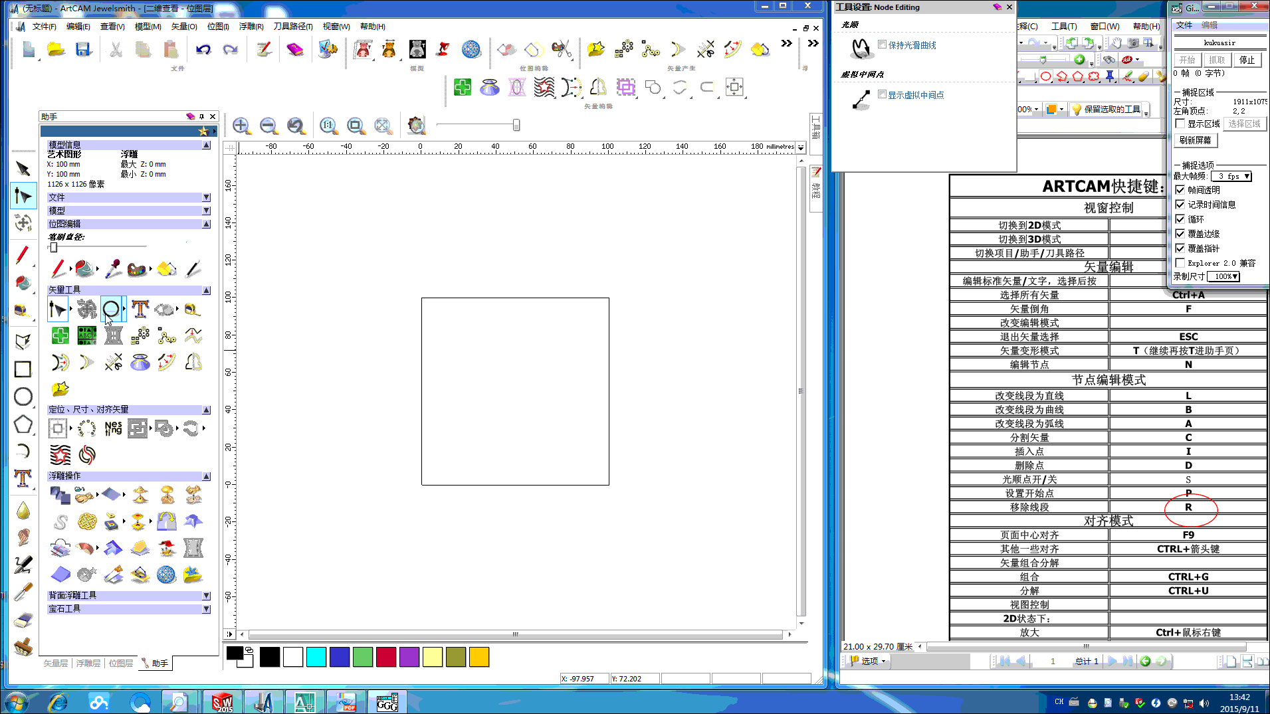Expand the 宝石工具 section
This screenshot has width=1270, height=714.
click(206, 608)
